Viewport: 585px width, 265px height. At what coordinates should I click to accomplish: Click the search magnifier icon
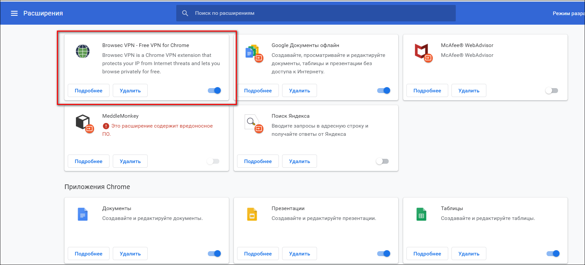point(185,13)
